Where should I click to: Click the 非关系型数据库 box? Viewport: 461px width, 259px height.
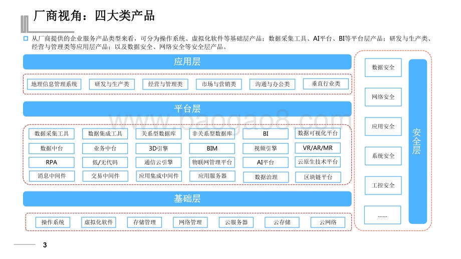click(212, 134)
